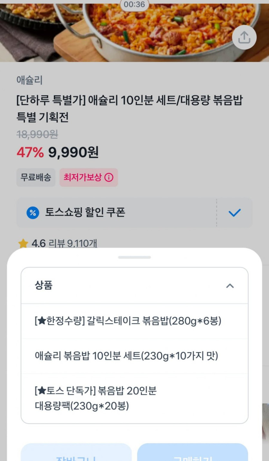Tap the yellow star rating icon
269x461 pixels.
point(23,243)
